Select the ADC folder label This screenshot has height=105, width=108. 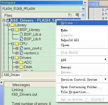tap(28, 62)
